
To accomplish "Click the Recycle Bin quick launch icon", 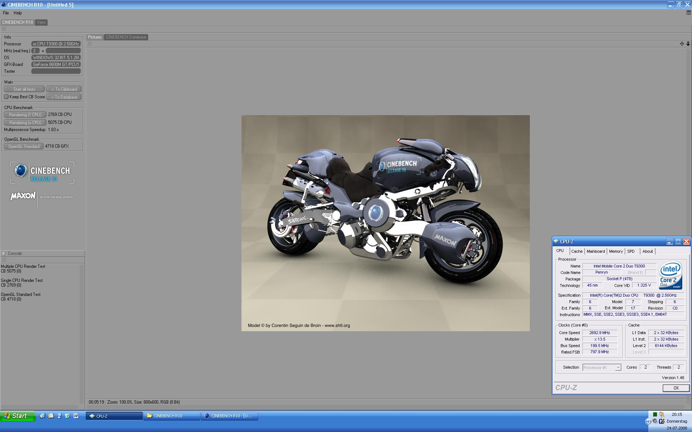I will click(x=67, y=416).
